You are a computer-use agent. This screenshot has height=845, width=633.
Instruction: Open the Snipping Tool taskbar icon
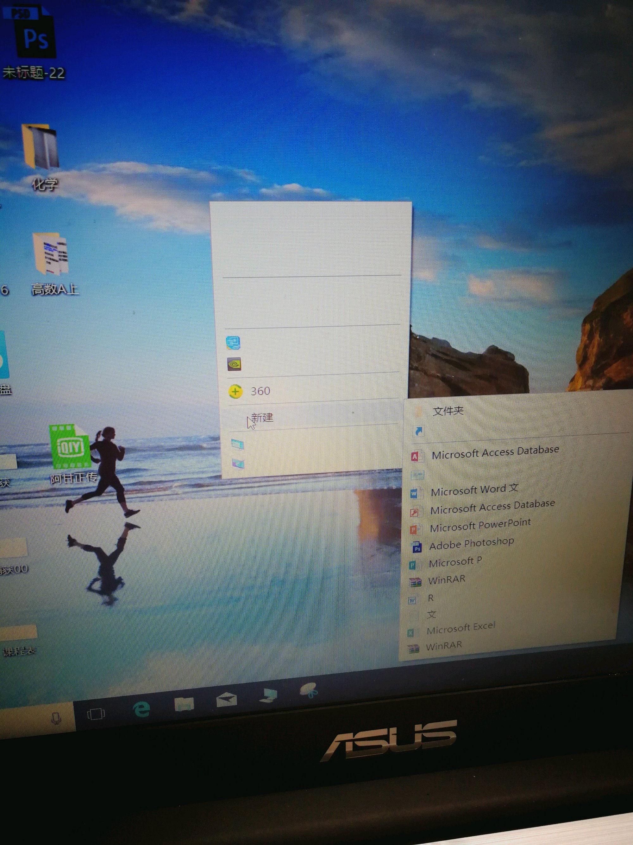click(309, 690)
